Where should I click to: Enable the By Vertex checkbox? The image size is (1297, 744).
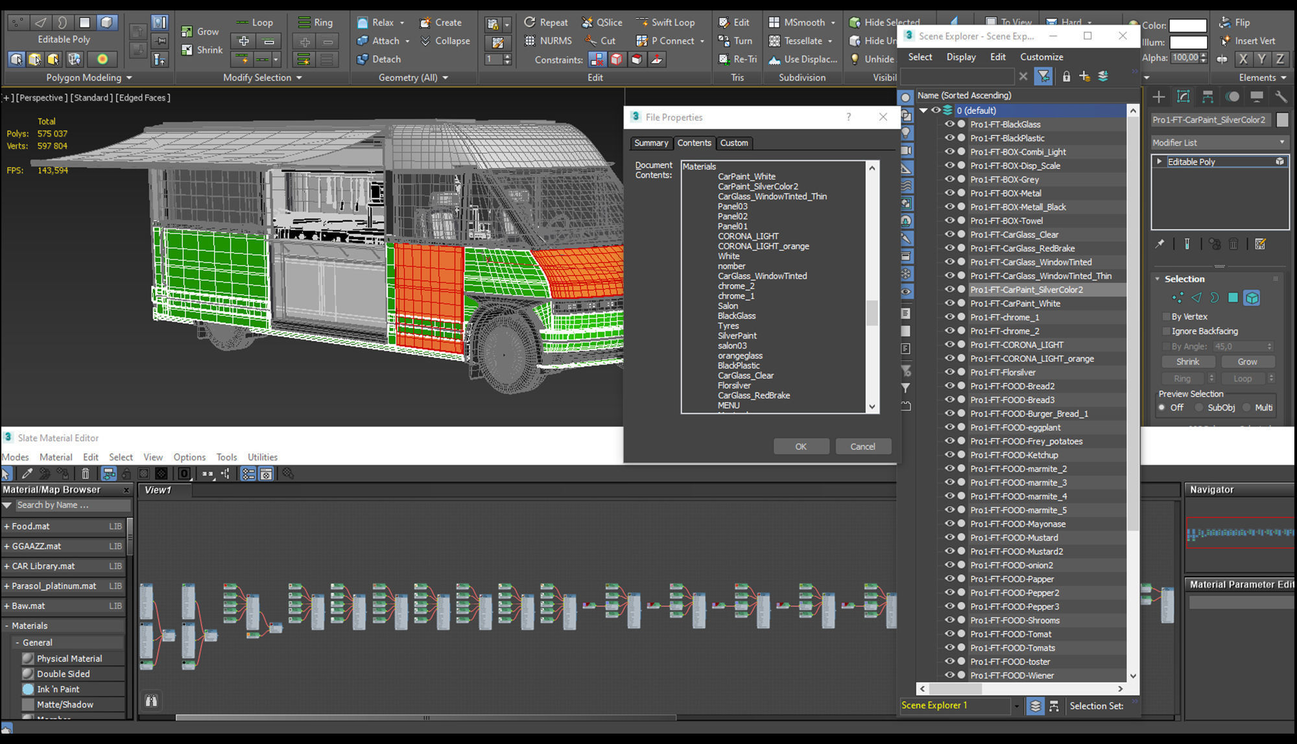pos(1166,317)
